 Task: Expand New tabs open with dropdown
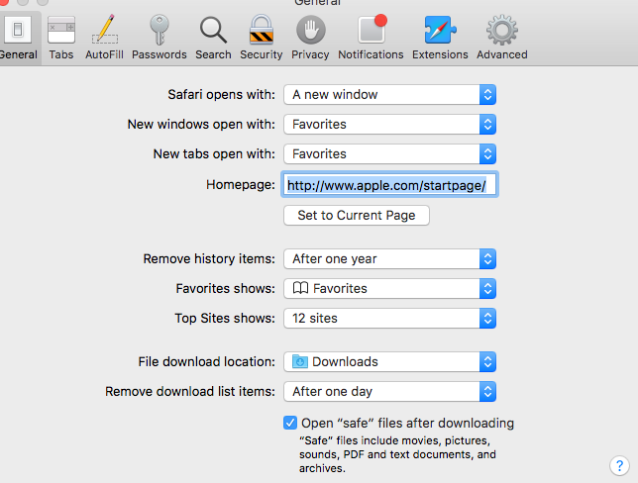tap(389, 153)
